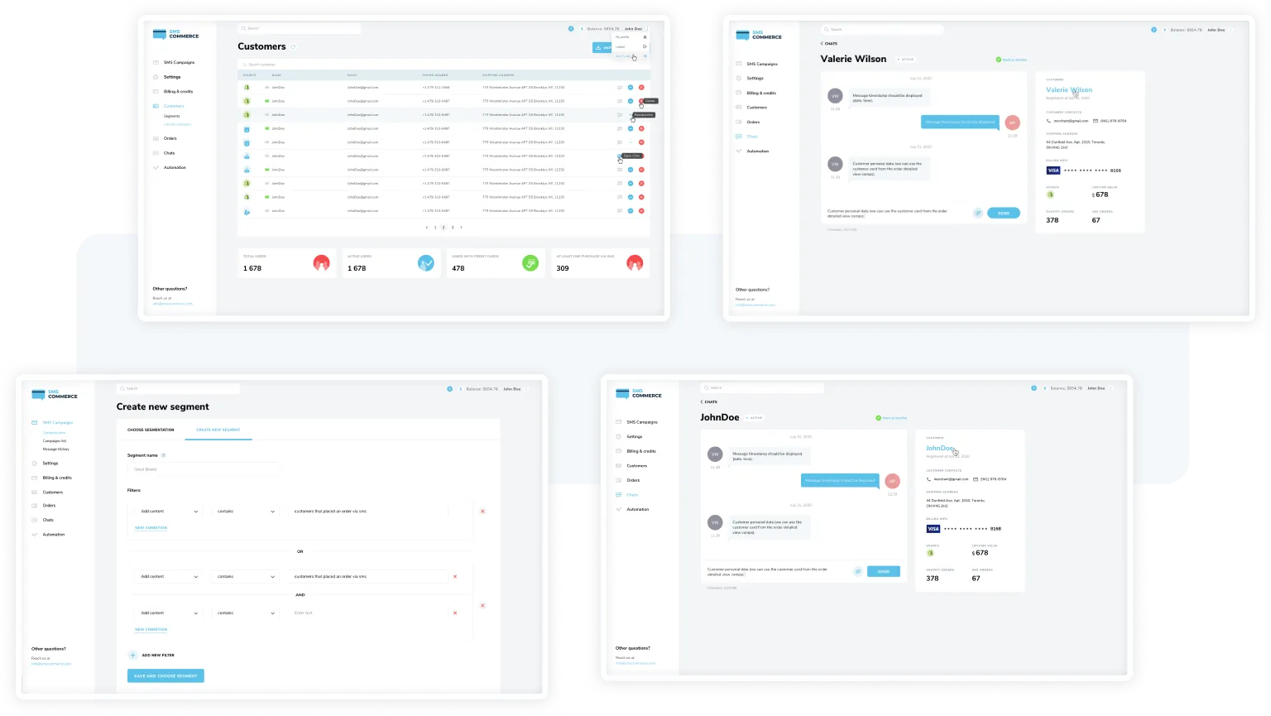Image resolution: width=1271 pixels, height=716 pixels.
Task: Open 'contains' dropdown beside Enter text field
Action: tap(246, 613)
